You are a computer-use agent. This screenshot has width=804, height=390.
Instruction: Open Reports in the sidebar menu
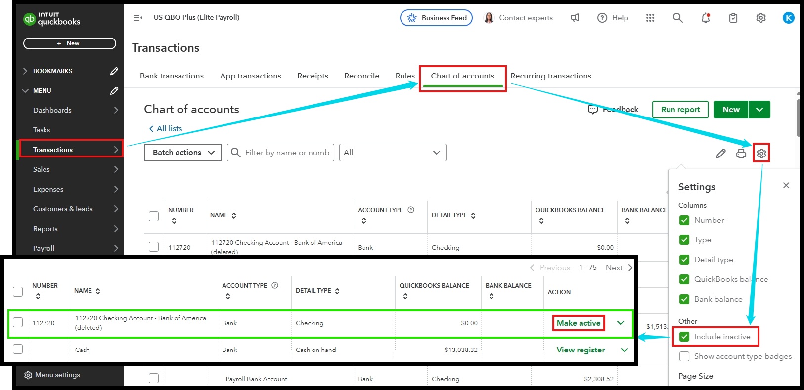[x=45, y=229]
